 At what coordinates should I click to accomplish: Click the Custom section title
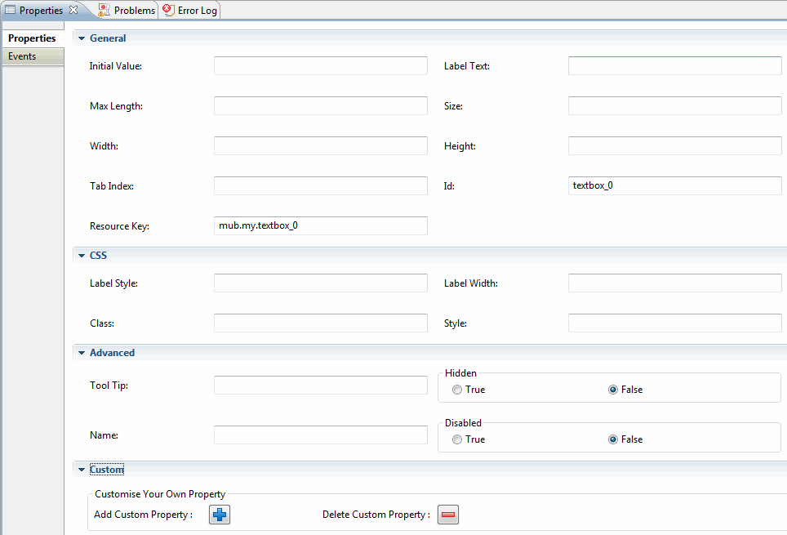(106, 470)
